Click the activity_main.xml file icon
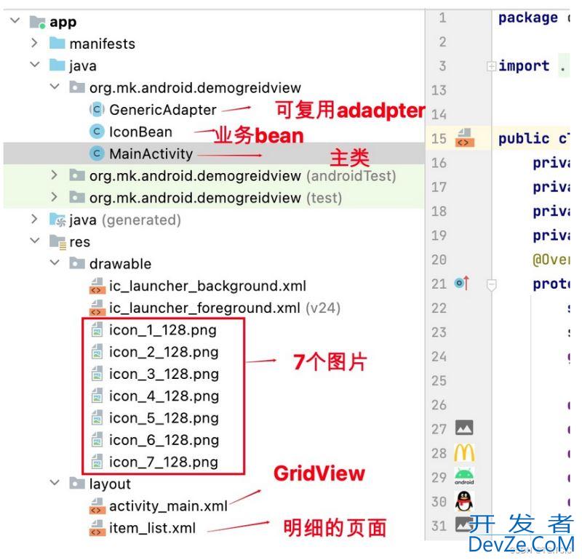 97,506
